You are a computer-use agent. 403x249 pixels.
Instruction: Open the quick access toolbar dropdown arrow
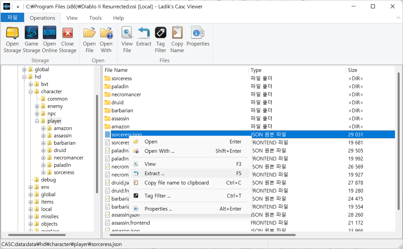pyautogui.click(x=18, y=7)
